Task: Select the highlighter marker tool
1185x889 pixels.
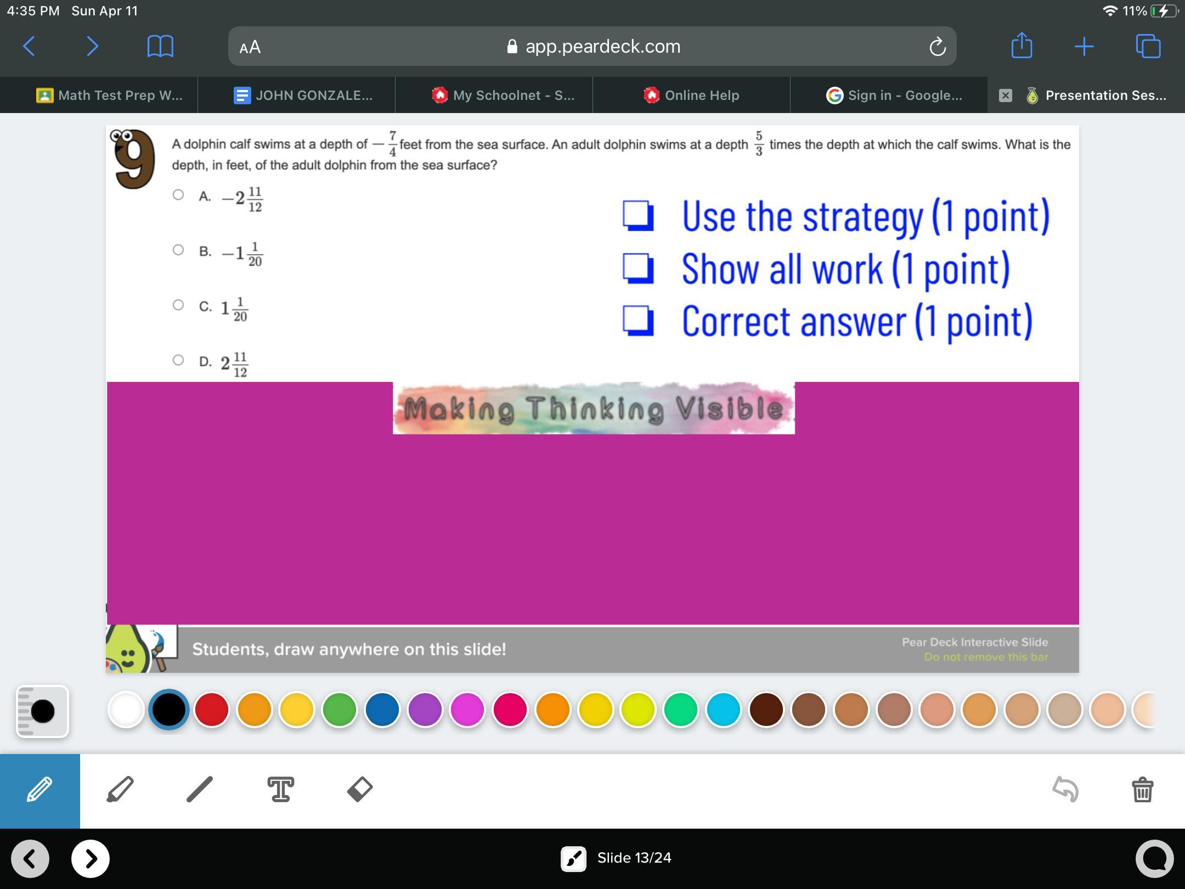Action: tap(120, 790)
